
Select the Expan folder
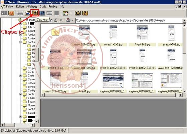pos(29,102)
